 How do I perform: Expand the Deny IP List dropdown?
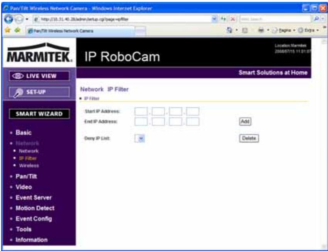[x=140, y=138]
